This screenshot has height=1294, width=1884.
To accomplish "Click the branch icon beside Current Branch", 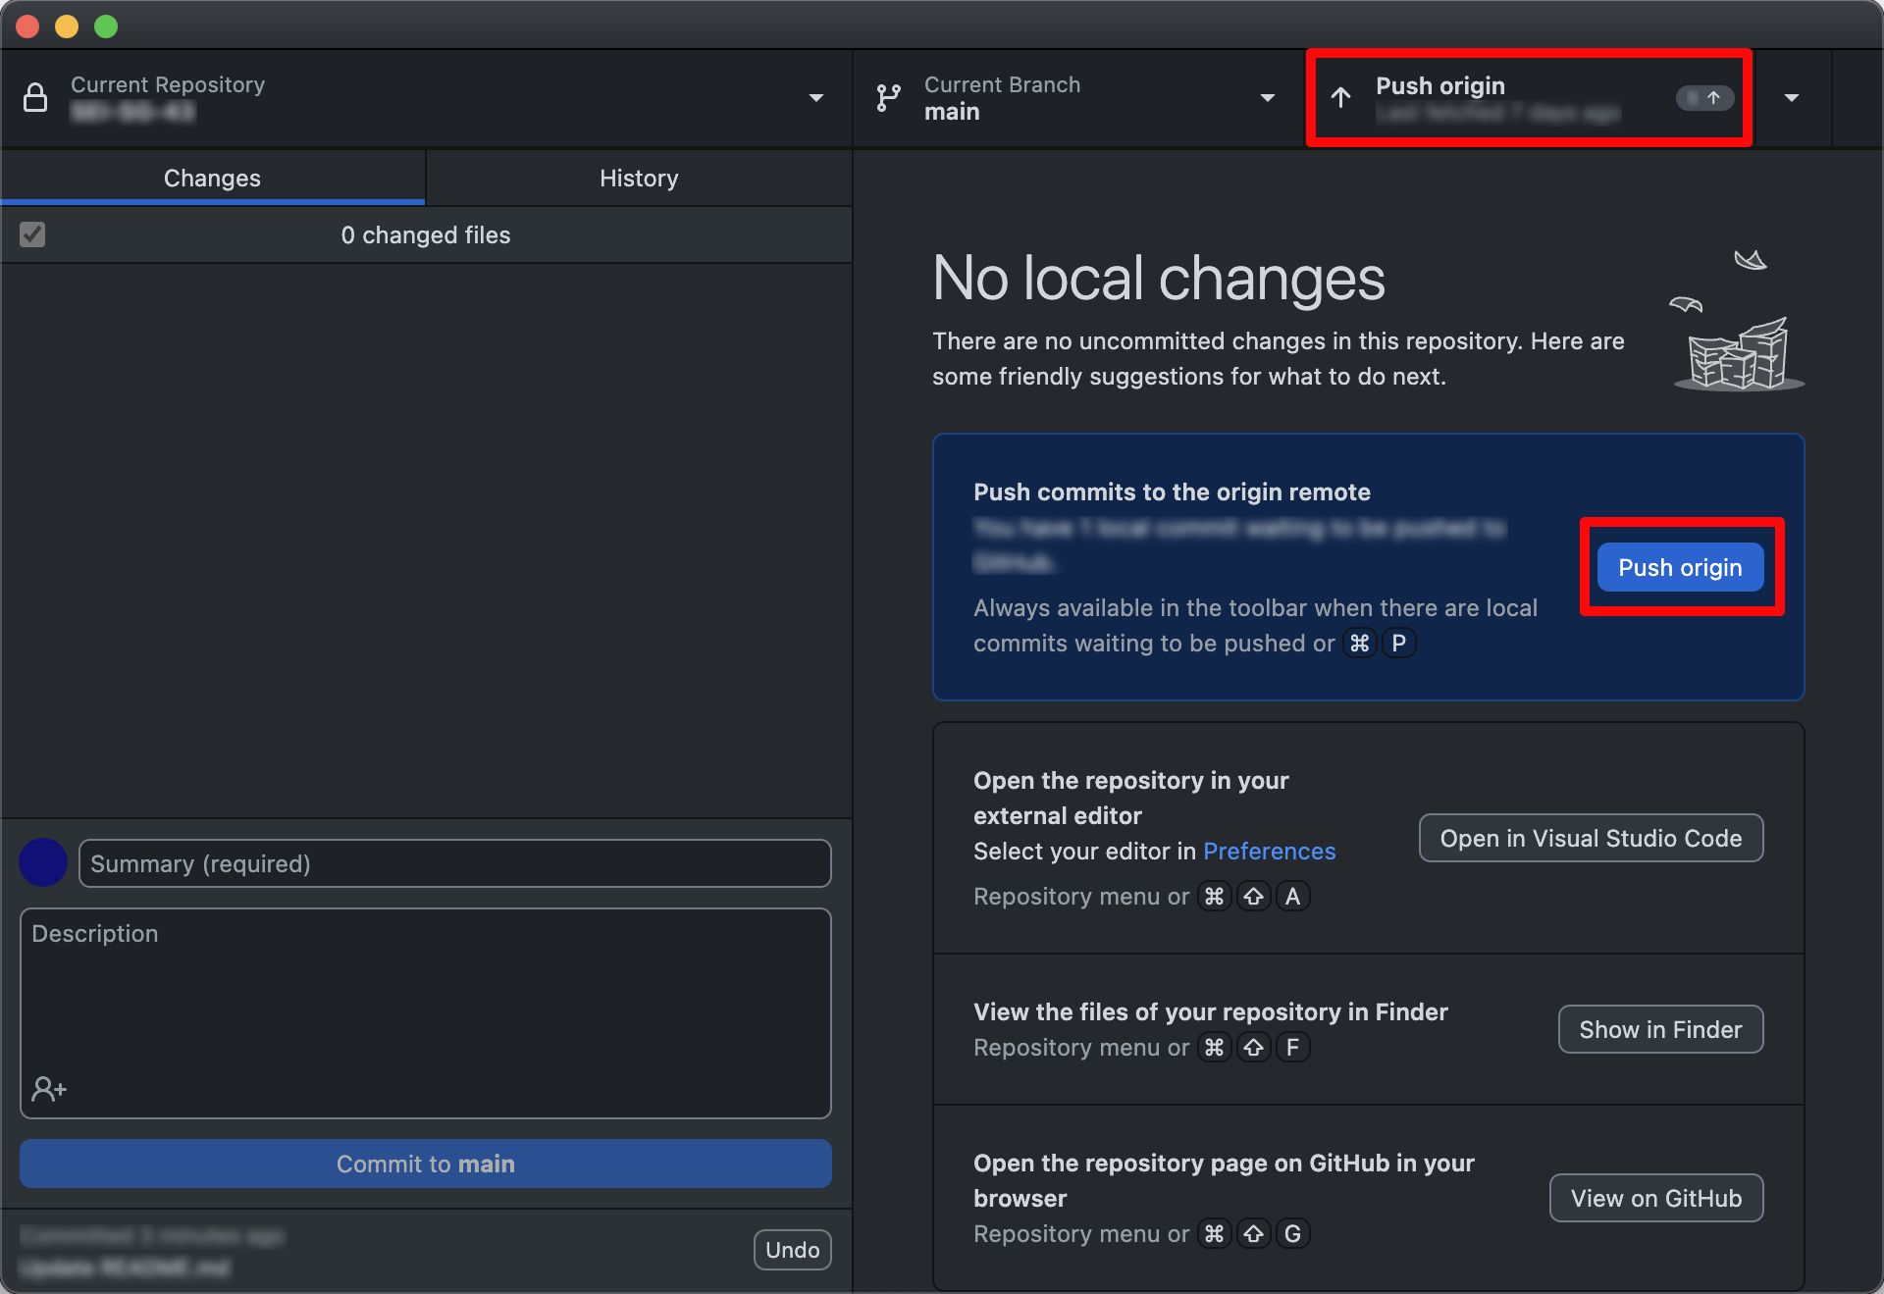I will (888, 98).
